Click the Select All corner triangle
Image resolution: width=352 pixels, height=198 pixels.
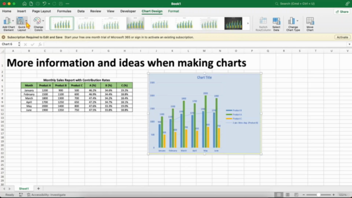2,51
